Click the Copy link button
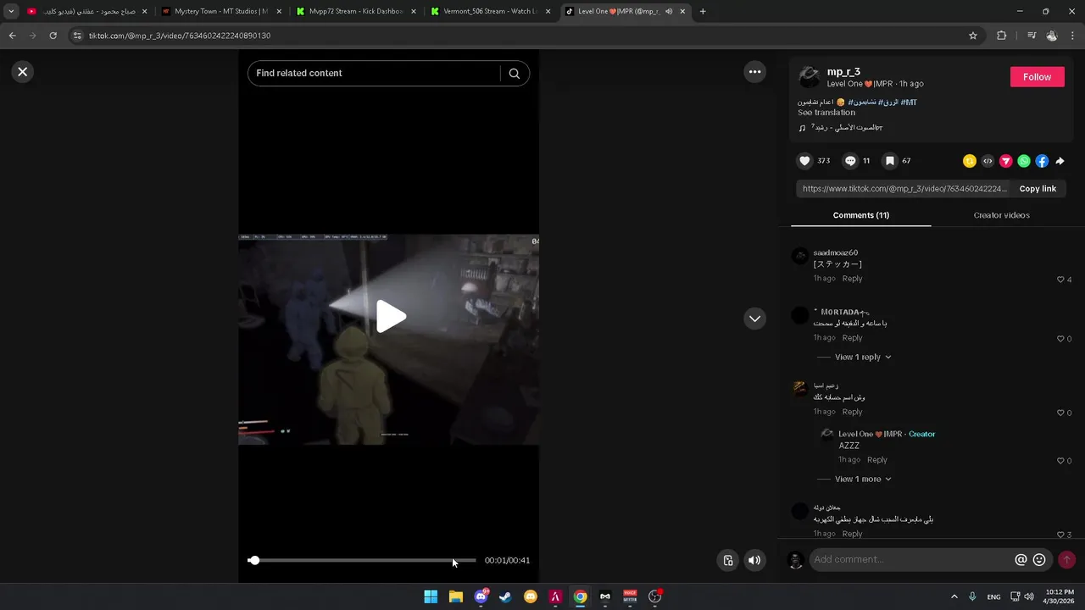This screenshot has height=610, width=1085. [x=1038, y=189]
